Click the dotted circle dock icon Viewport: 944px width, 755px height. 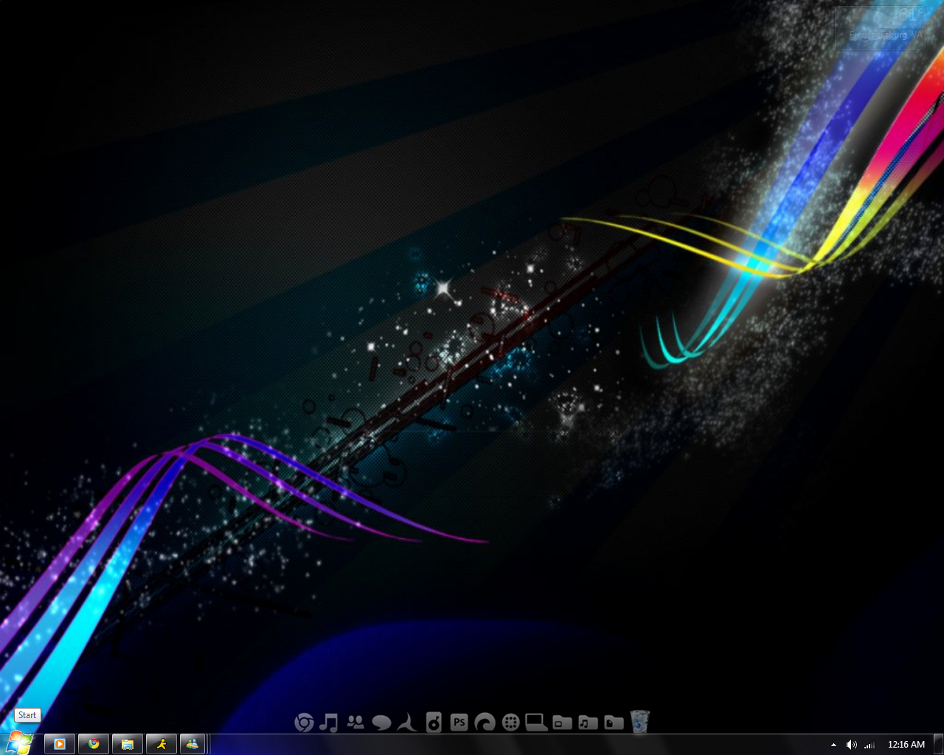(x=510, y=723)
